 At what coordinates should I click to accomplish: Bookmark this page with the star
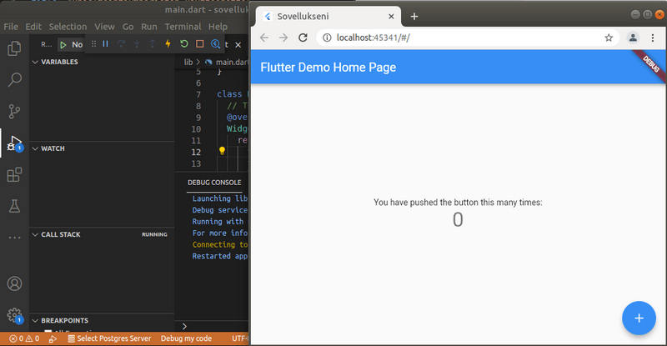(x=609, y=38)
